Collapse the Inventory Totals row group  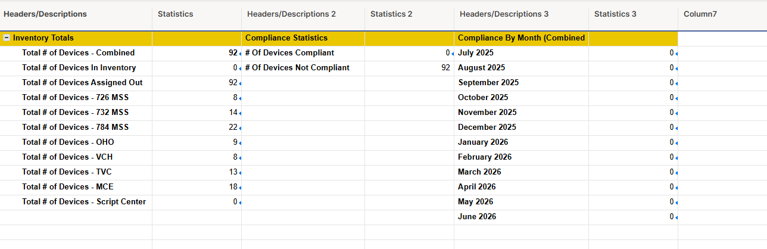coord(7,38)
